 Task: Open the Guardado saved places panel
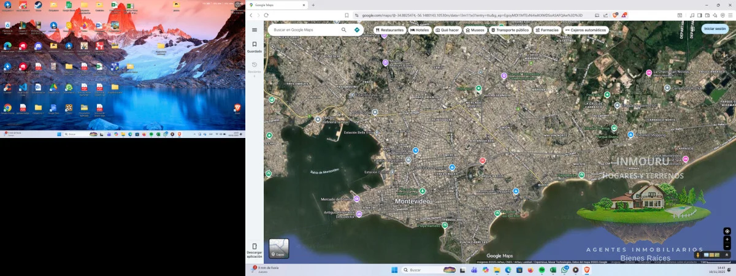[x=255, y=46]
